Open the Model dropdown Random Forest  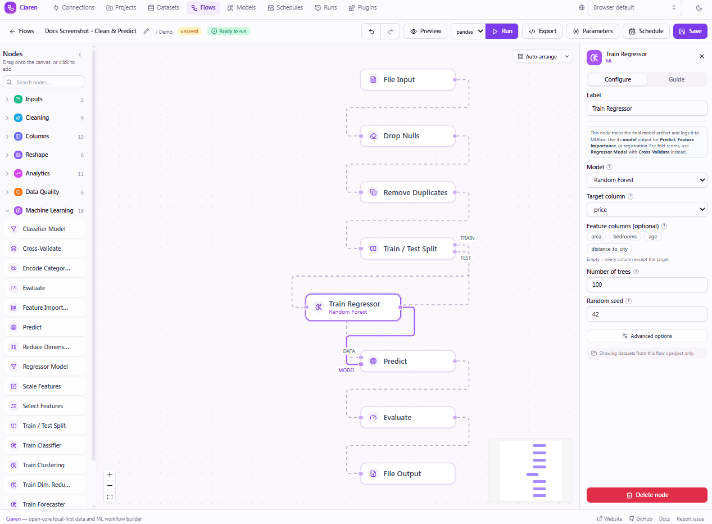pos(647,180)
